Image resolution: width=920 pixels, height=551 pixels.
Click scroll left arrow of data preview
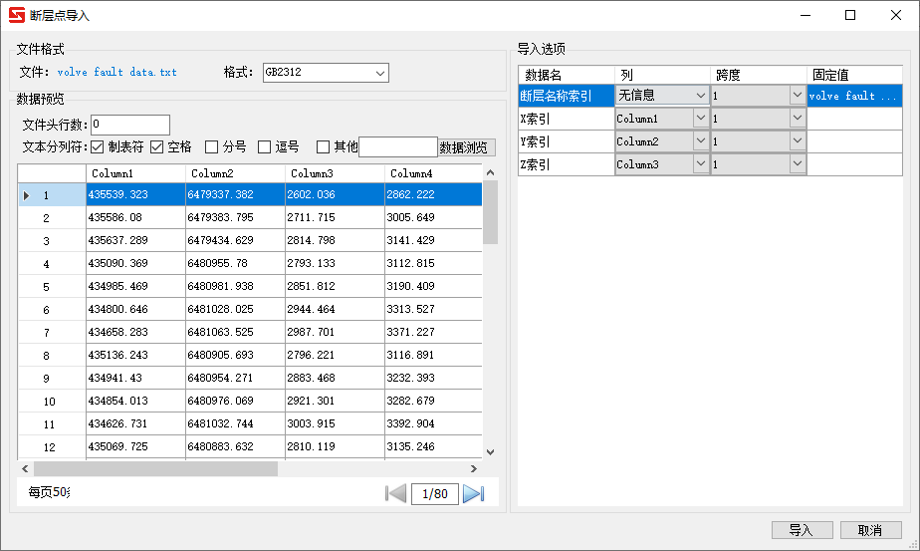pyautogui.click(x=25, y=468)
